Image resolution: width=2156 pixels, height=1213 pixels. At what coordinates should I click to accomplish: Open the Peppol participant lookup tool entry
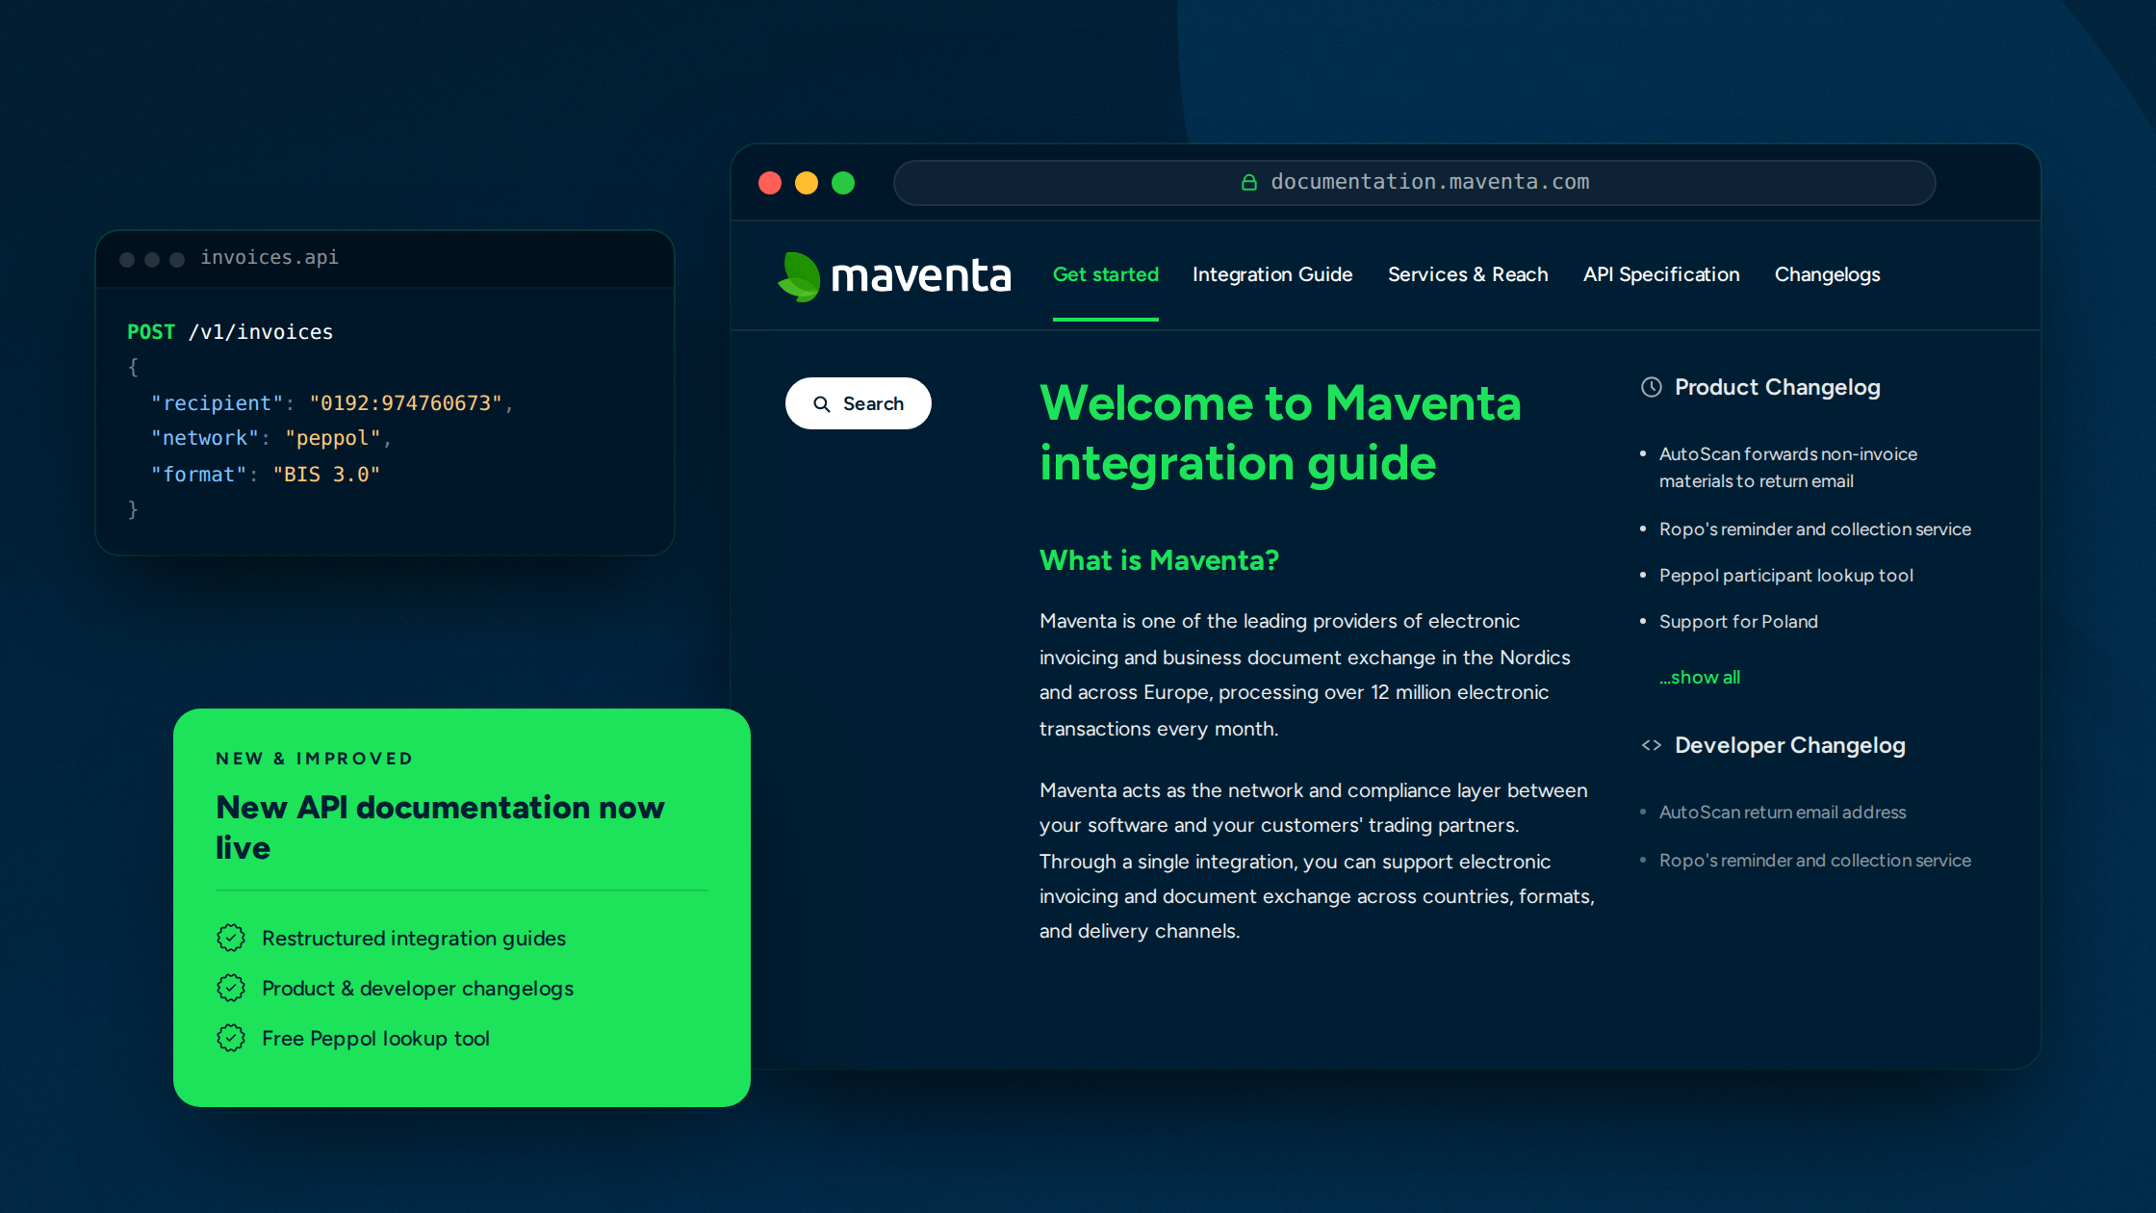tap(1785, 575)
